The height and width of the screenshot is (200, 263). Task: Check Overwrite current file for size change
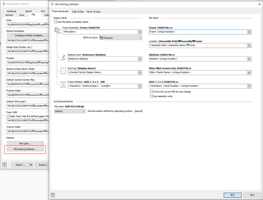(x=151, y=91)
